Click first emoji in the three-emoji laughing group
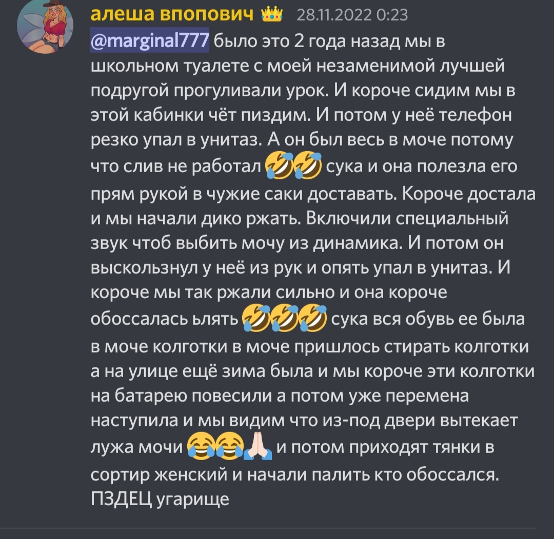The width and height of the screenshot is (554, 539). pos(256,318)
